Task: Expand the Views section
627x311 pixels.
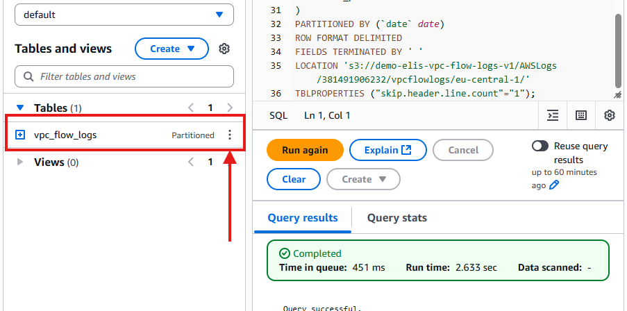Action: (20, 162)
